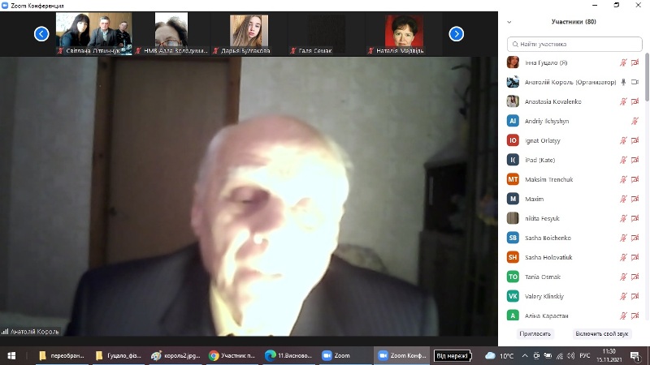Select participant Anastasia Kovalenko in list
The image size is (650, 365).
coord(574,102)
